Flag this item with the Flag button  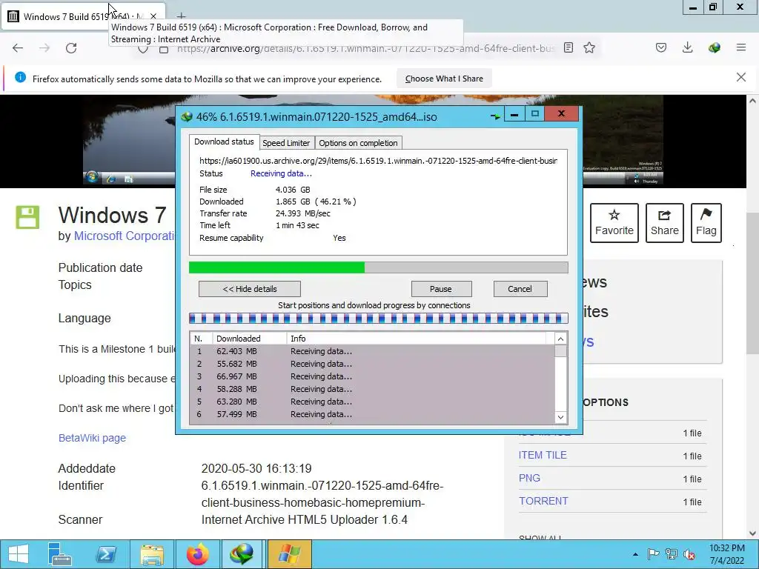[x=706, y=222]
